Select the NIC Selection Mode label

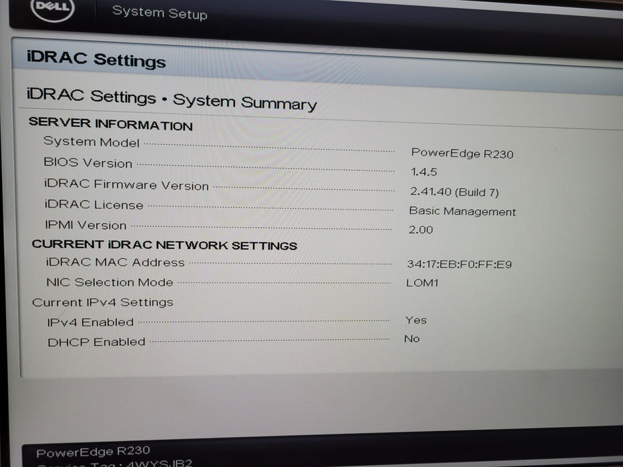(110, 282)
